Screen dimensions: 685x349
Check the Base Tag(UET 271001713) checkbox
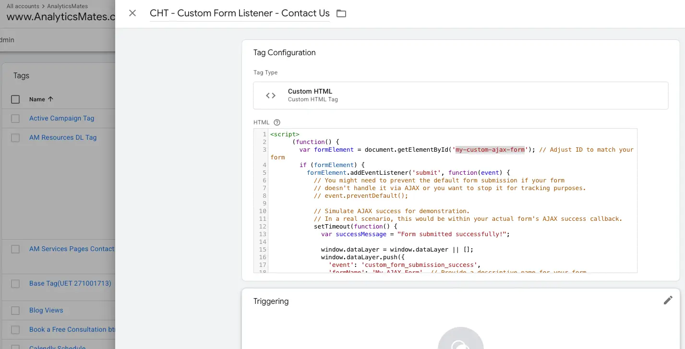tap(15, 284)
